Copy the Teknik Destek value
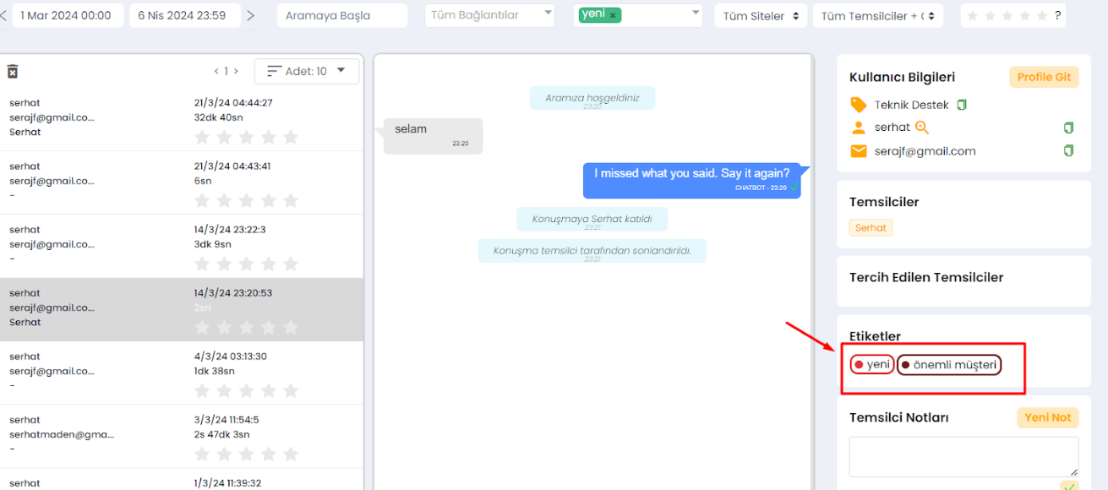The image size is (1108, 490). click(x=962, y=105)
